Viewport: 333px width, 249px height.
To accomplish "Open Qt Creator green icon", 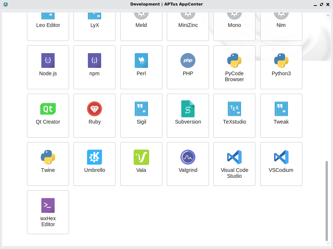I will pyautogui.click(x=48, y=109).
